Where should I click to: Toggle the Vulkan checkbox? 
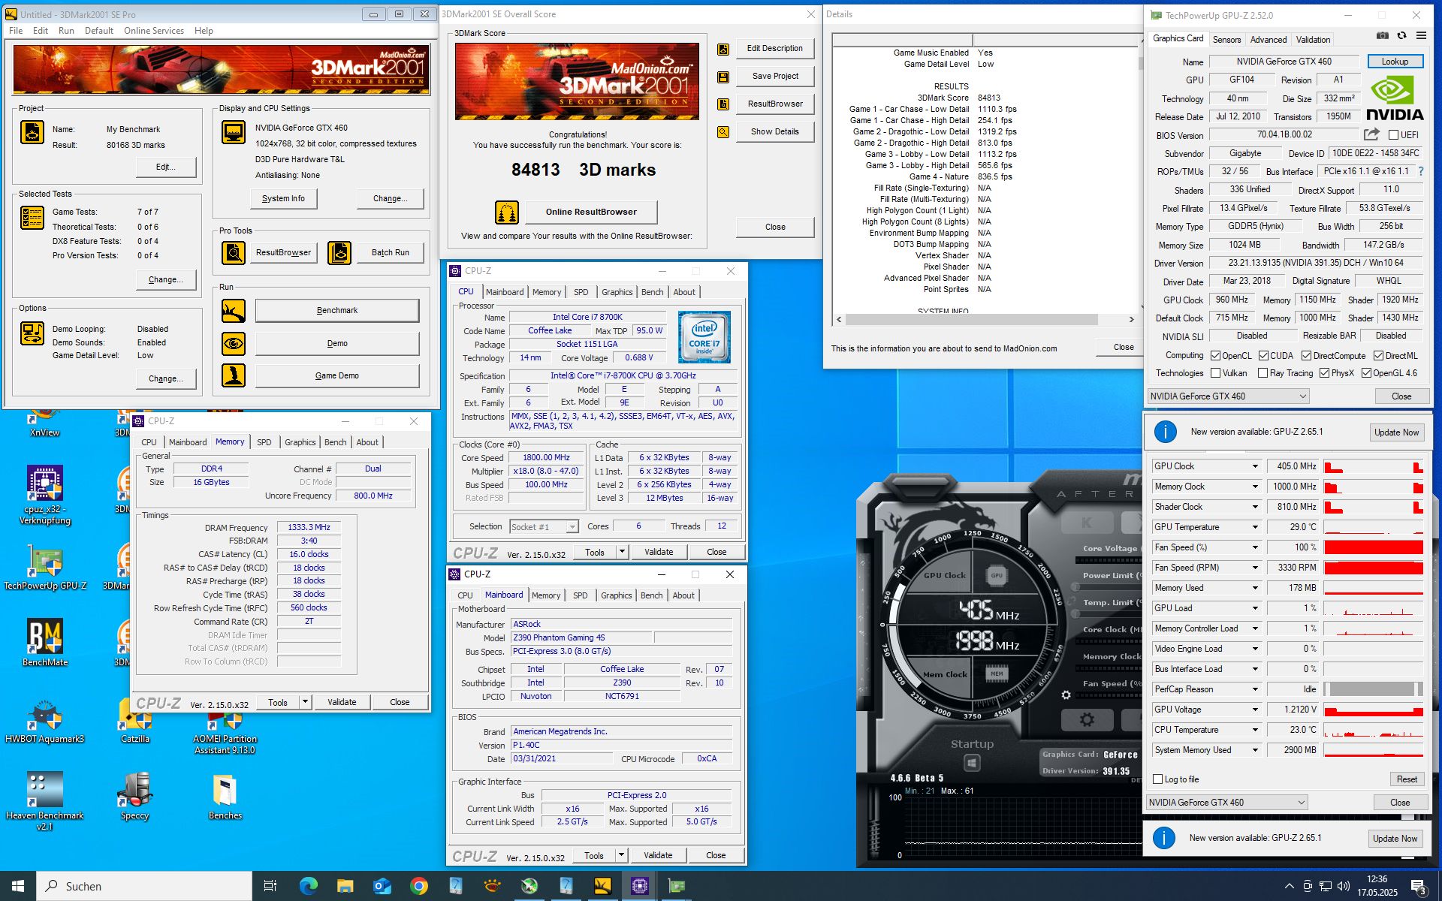pos(1215,373)
